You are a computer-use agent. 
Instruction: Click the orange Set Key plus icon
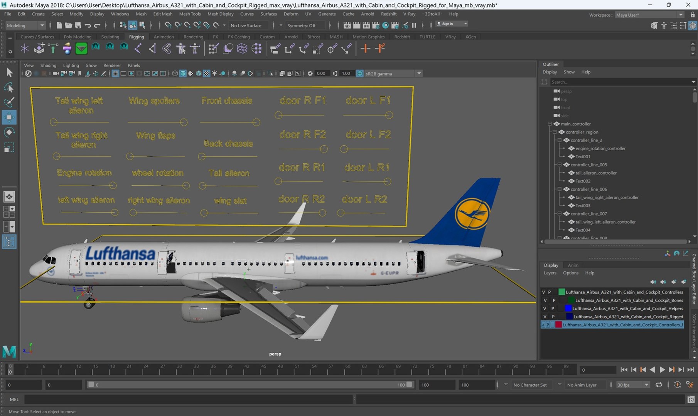tap(365, 49)
